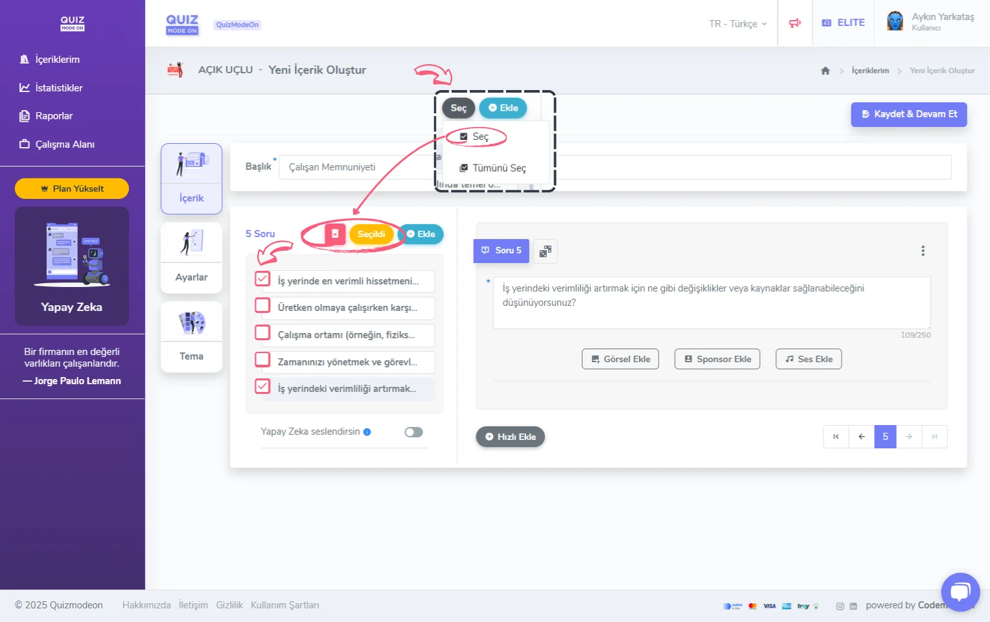This screenshot has width=990, height=622.
Task: Open the three-dot options menu for question
Action: coord(923,251)
